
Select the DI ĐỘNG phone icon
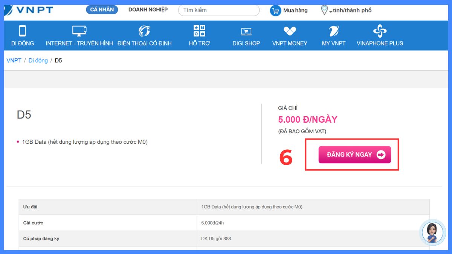(x=23, y=30)
